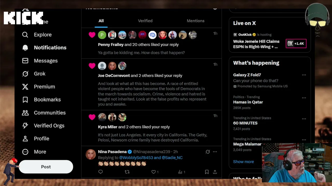Switch to the Mentions tab
Viewport: 332px width, 186px height.
(196, 21)
